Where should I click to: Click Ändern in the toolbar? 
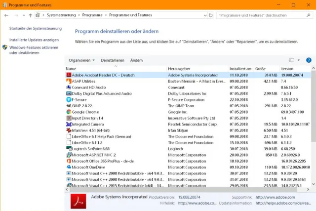click(x=136, y=60)
